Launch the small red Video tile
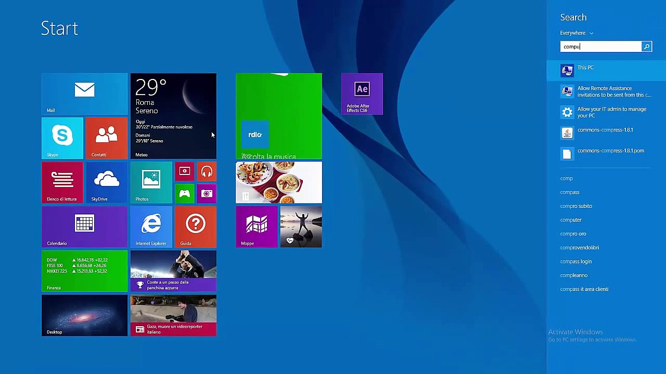666x374 pixels. point(184,171)
